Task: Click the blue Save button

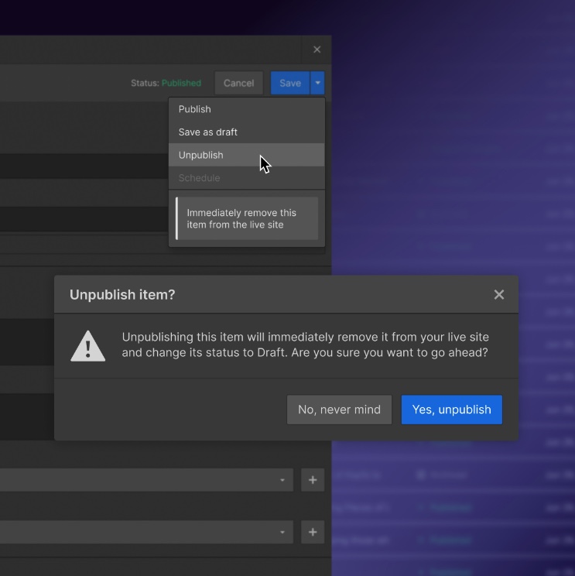Action: (289, 83)
